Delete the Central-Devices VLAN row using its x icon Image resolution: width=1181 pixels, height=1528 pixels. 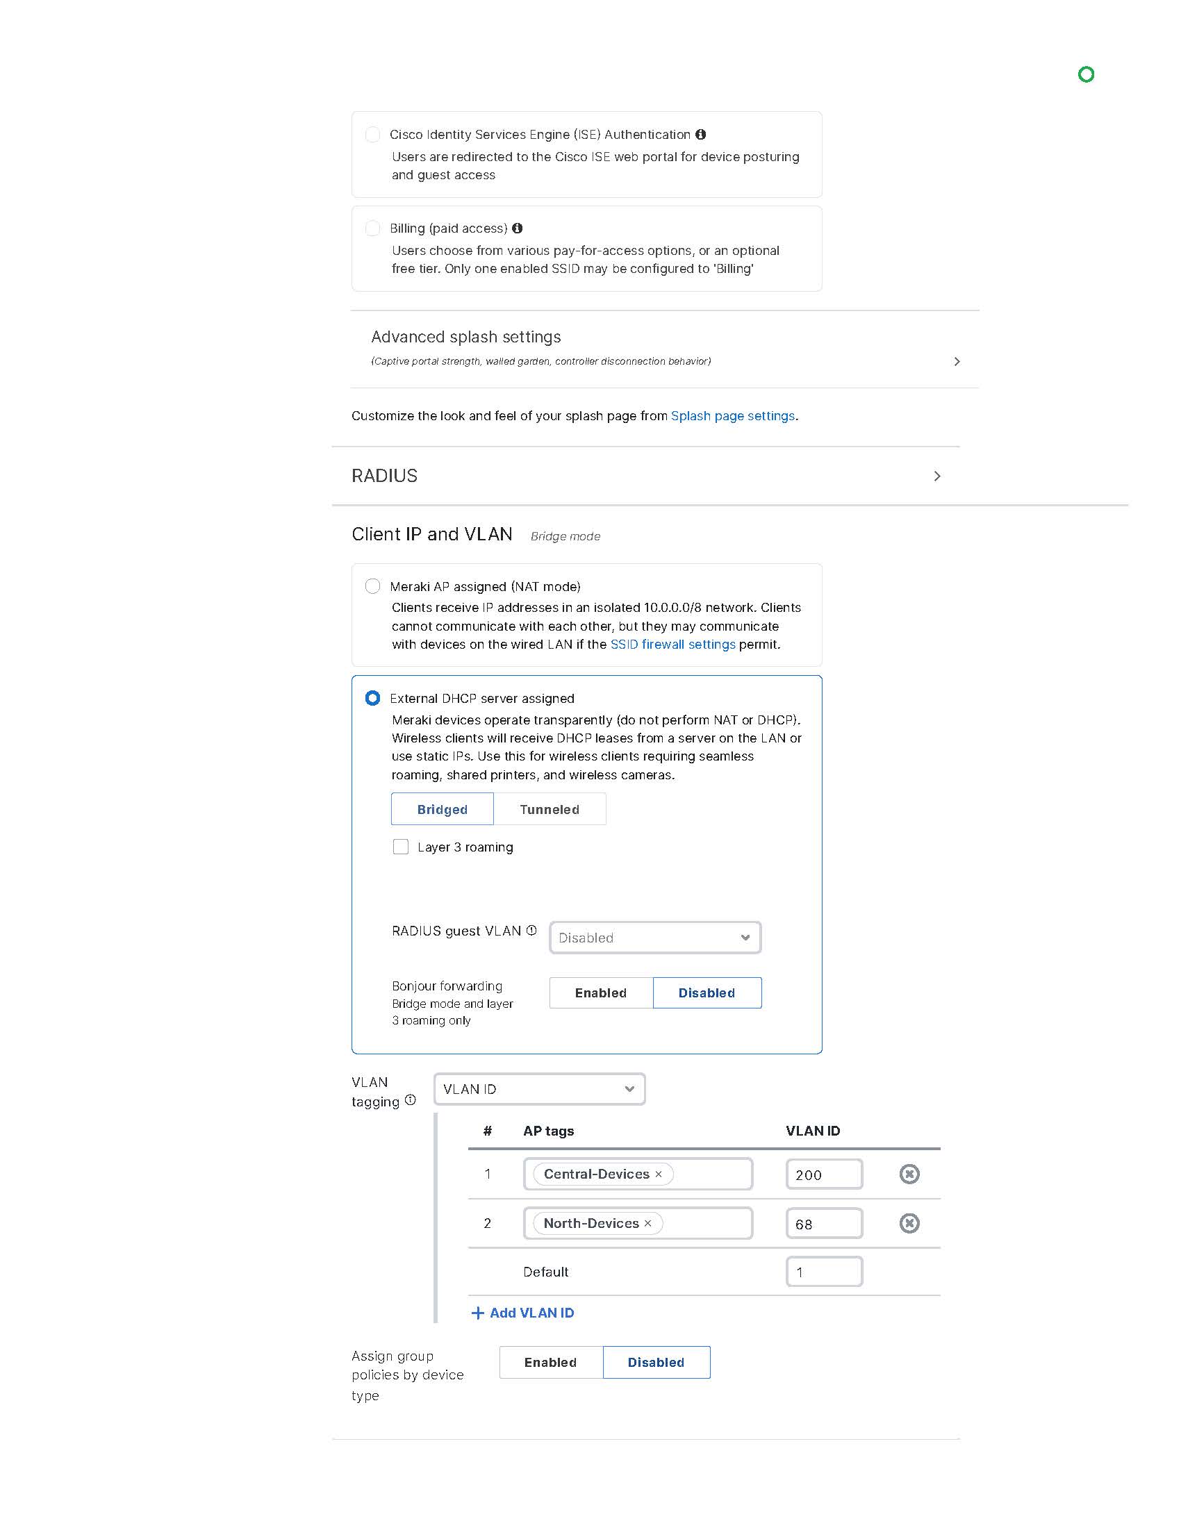coord(909,1174)
